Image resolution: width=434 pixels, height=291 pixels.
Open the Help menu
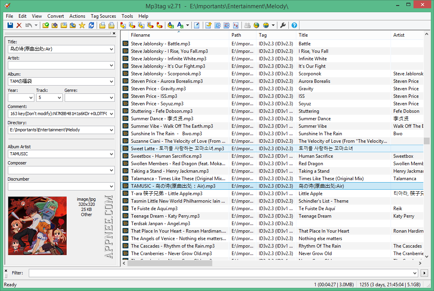pyautogui.click(x=143, y=16)
